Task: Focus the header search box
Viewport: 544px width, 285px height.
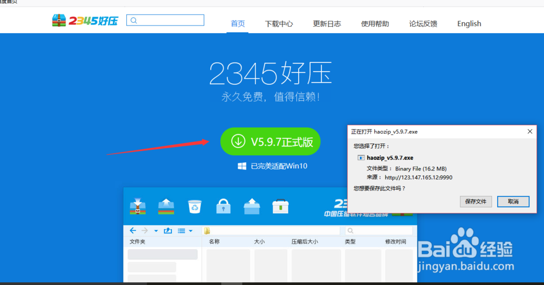Action: point(165,20)
